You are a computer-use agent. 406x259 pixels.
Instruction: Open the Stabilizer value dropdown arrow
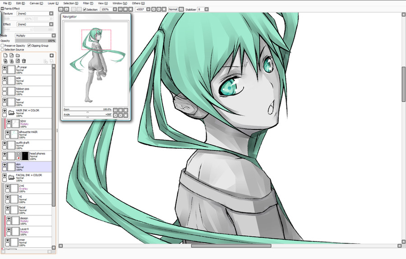click(x=206, y=9)
